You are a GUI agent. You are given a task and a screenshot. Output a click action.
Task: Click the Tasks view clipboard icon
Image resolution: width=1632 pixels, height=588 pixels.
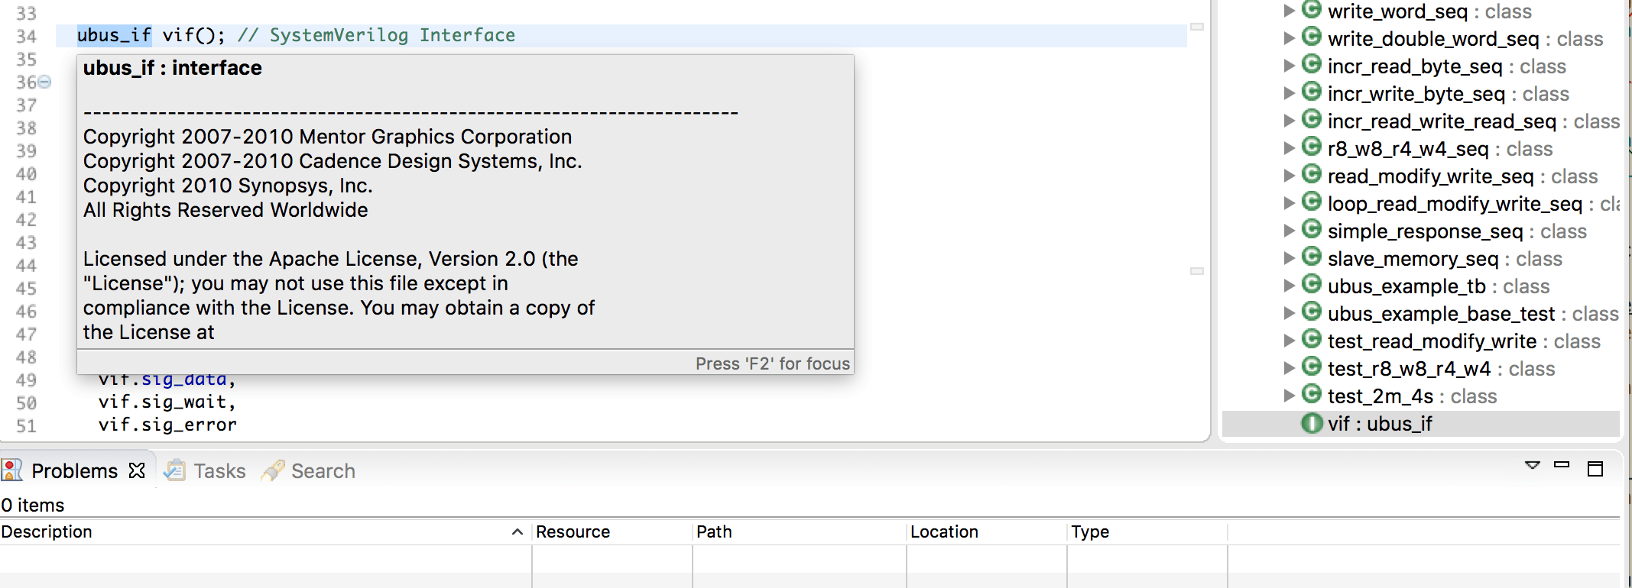[175, 470]
